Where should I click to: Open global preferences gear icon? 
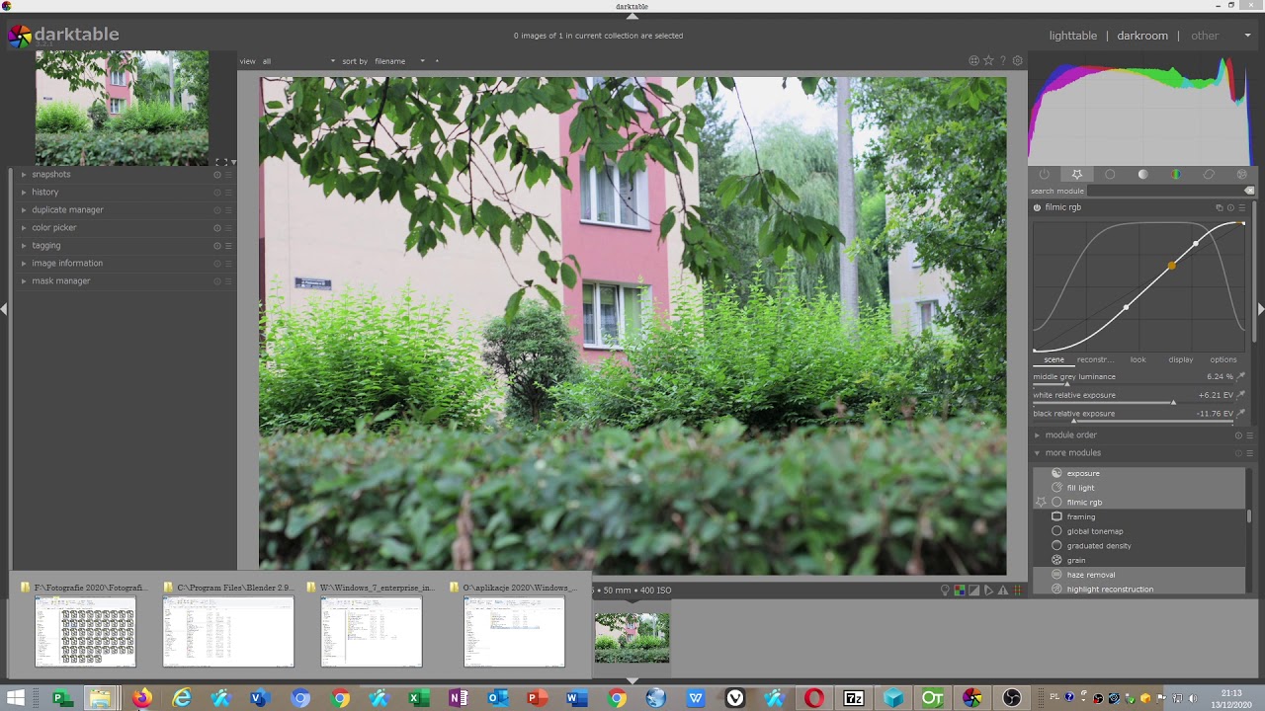point(1018,61)
